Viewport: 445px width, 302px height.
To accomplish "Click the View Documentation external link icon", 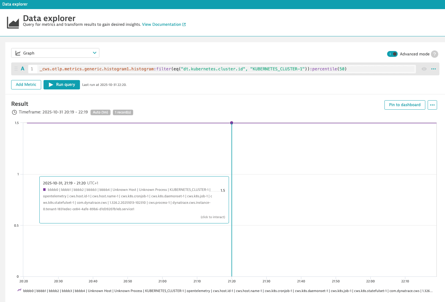I will point(184,24).
